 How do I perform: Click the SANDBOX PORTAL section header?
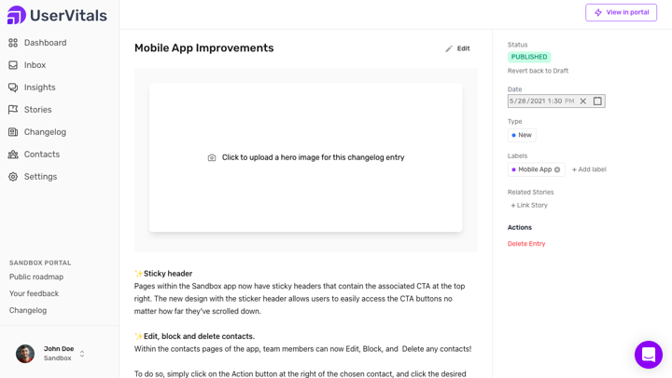pos(40,263)
